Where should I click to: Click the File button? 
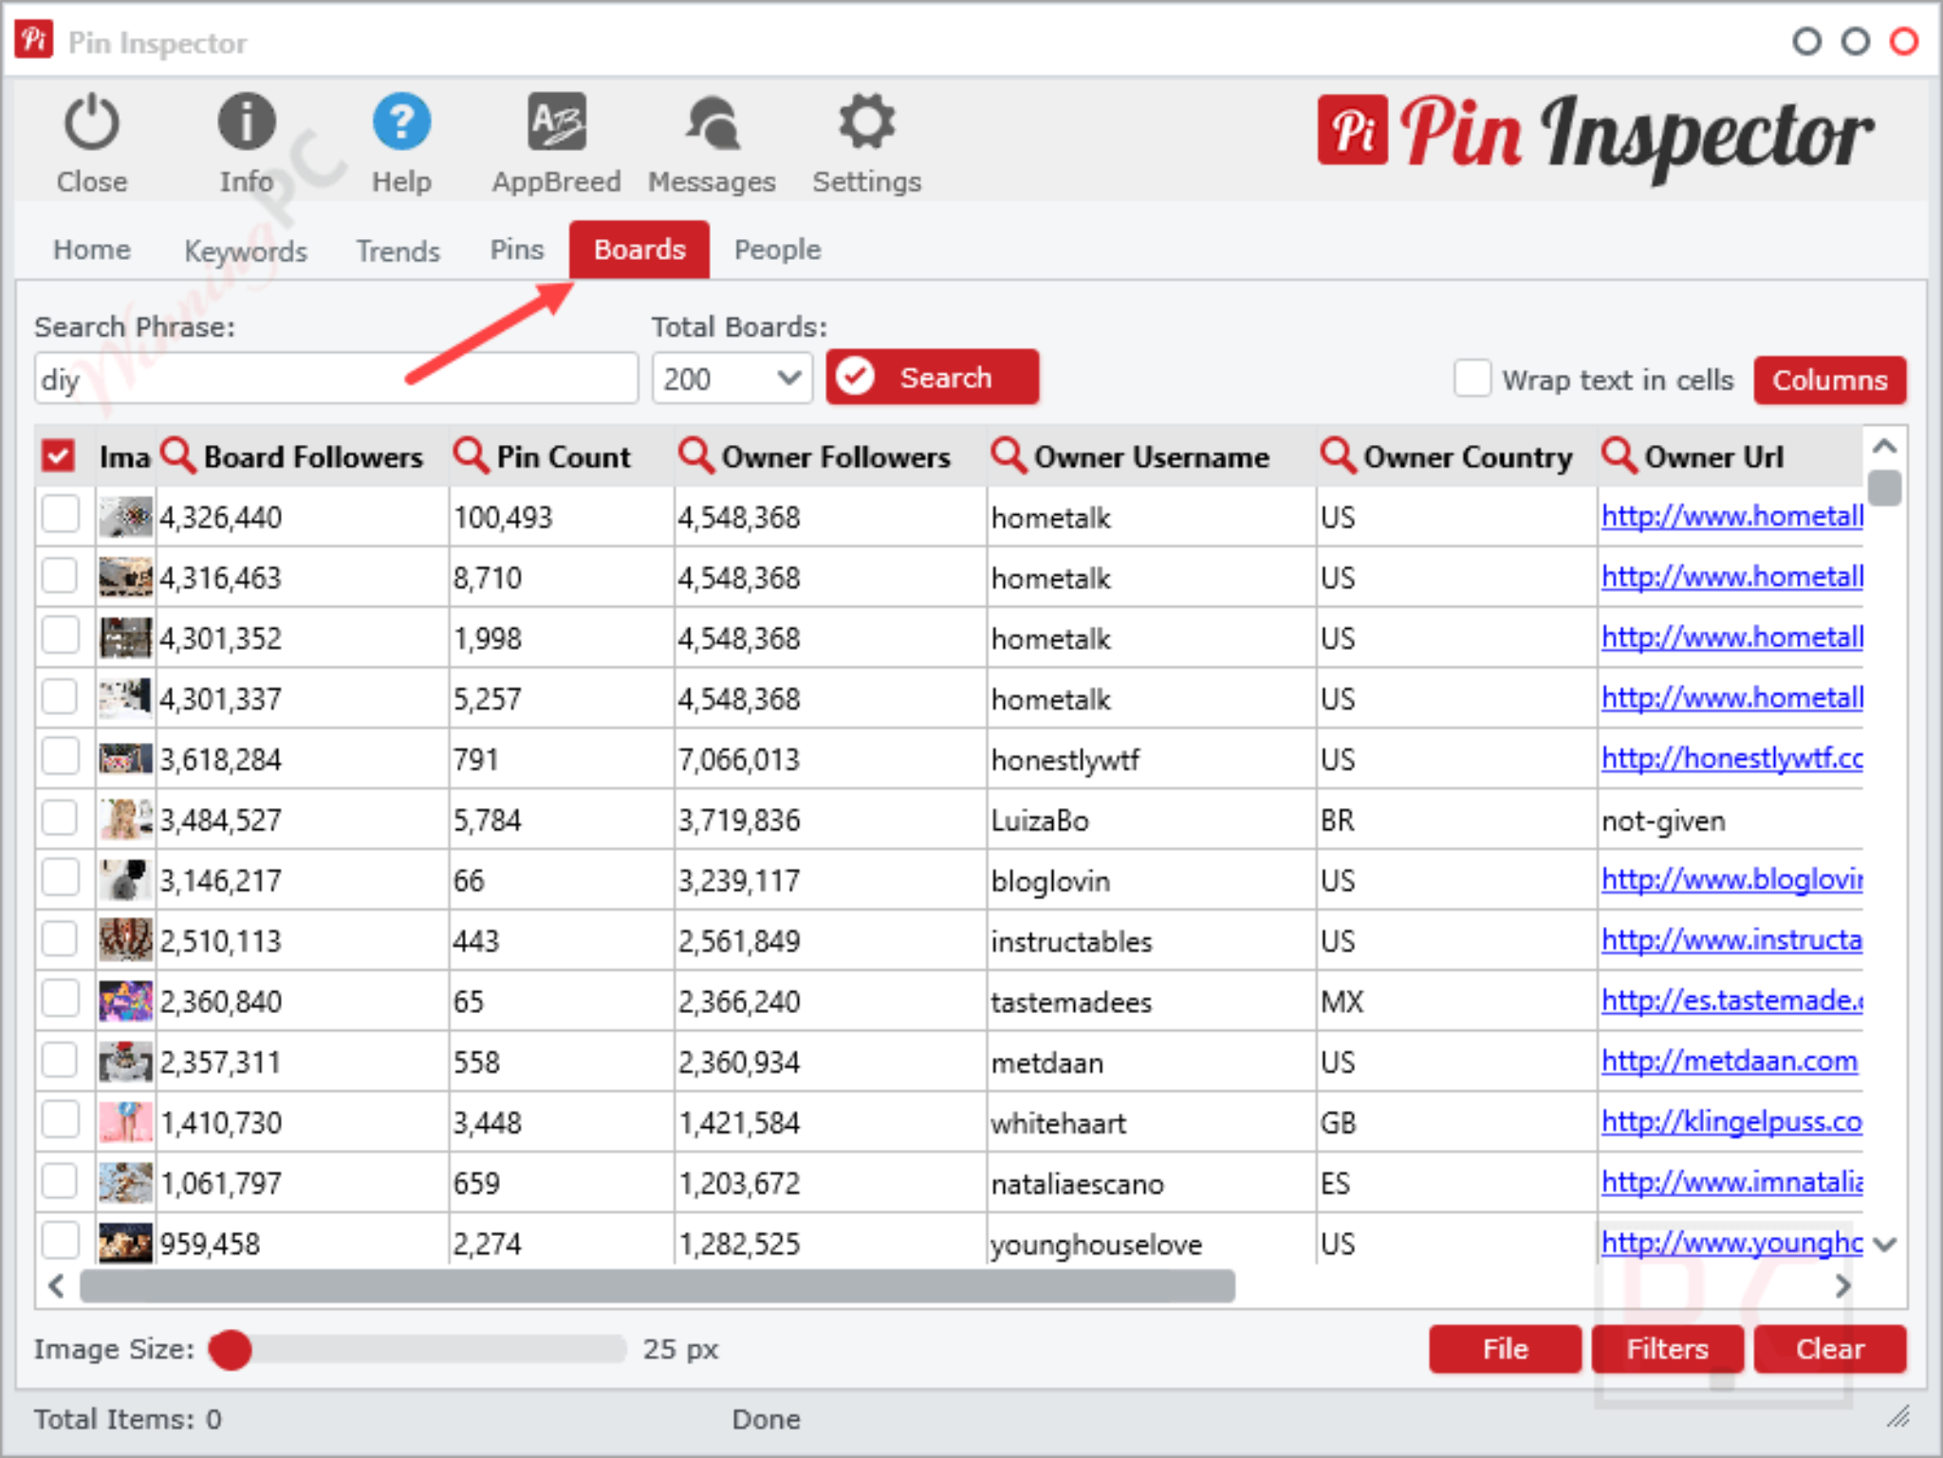tap(1505, 1348)
